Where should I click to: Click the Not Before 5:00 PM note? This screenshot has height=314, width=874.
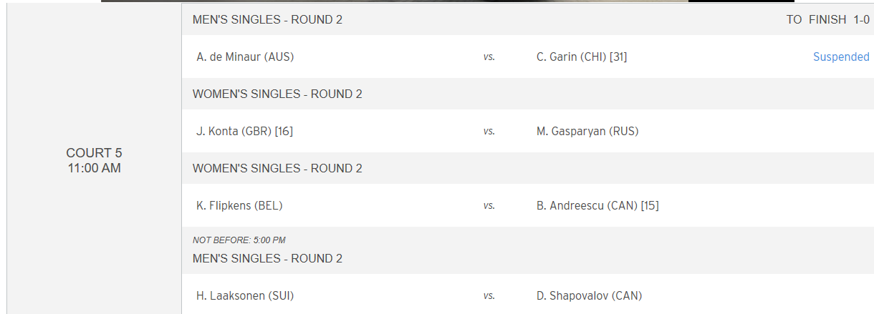point(239,240)
